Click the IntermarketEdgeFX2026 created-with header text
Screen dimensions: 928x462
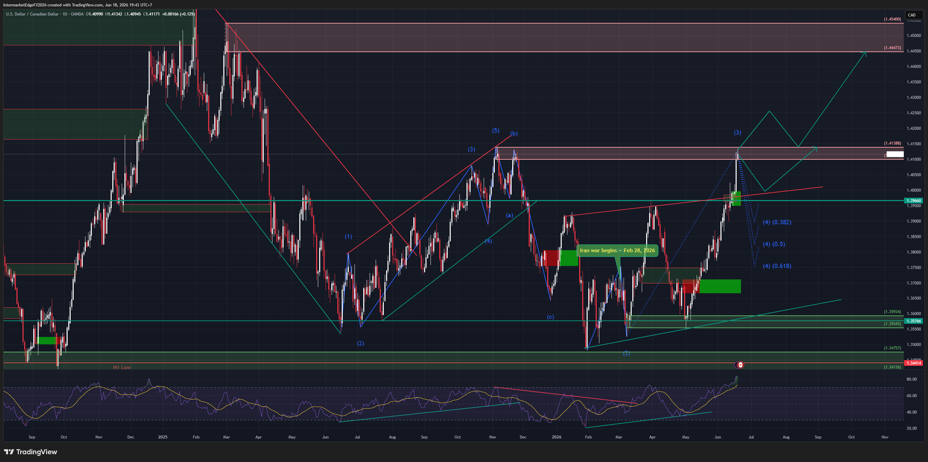(77, 5)
